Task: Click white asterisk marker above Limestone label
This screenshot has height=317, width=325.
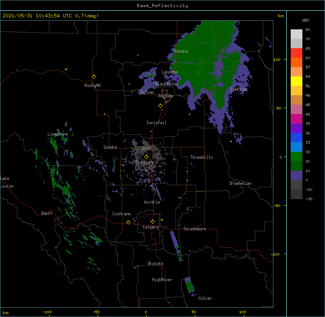Action: point(58,130)
